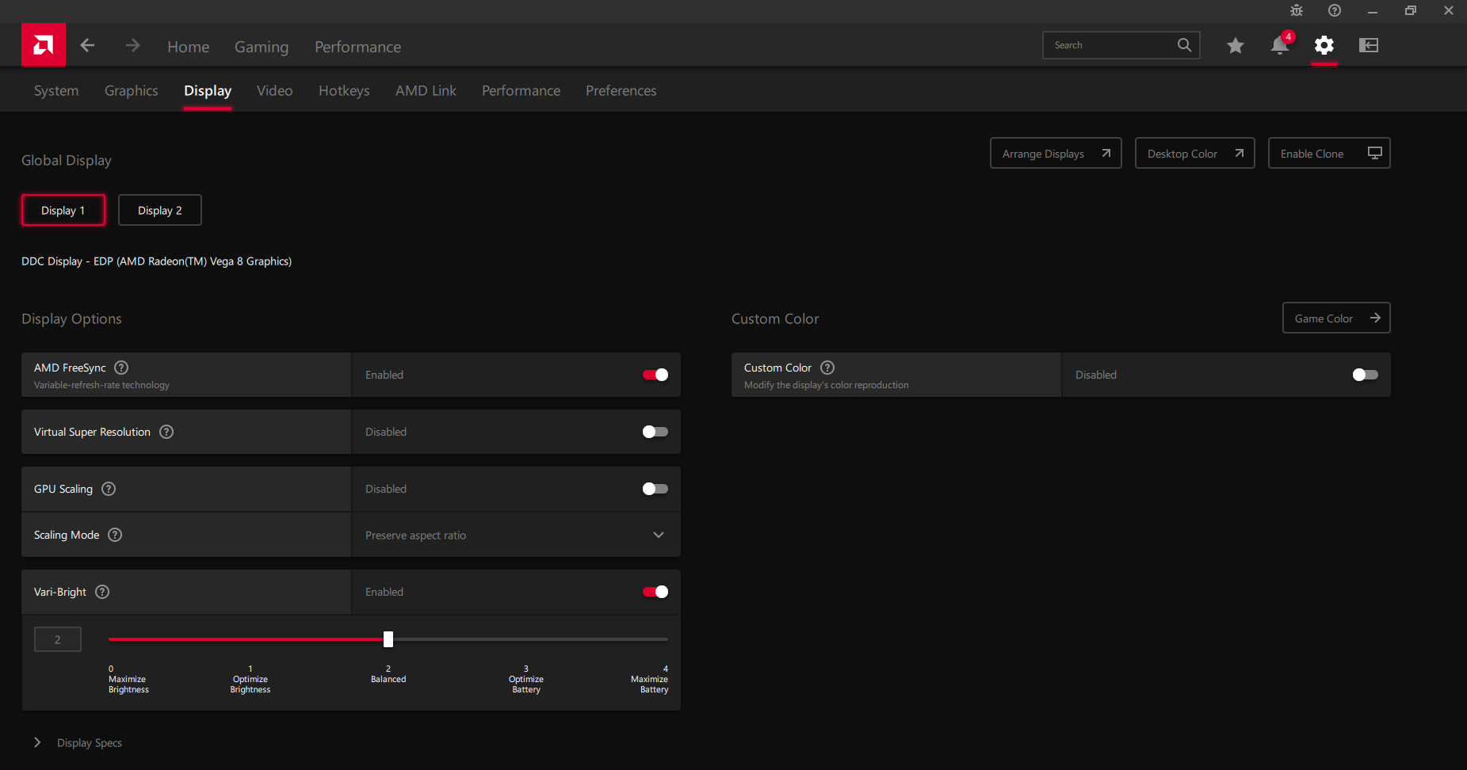Show AMD FreeSync help tooltip icon
The width and height of the screenshot is (1467, 770).
[121, 368]
